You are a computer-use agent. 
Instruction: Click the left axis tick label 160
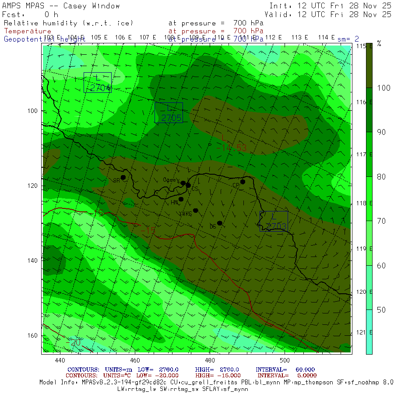tap(32, 335)
